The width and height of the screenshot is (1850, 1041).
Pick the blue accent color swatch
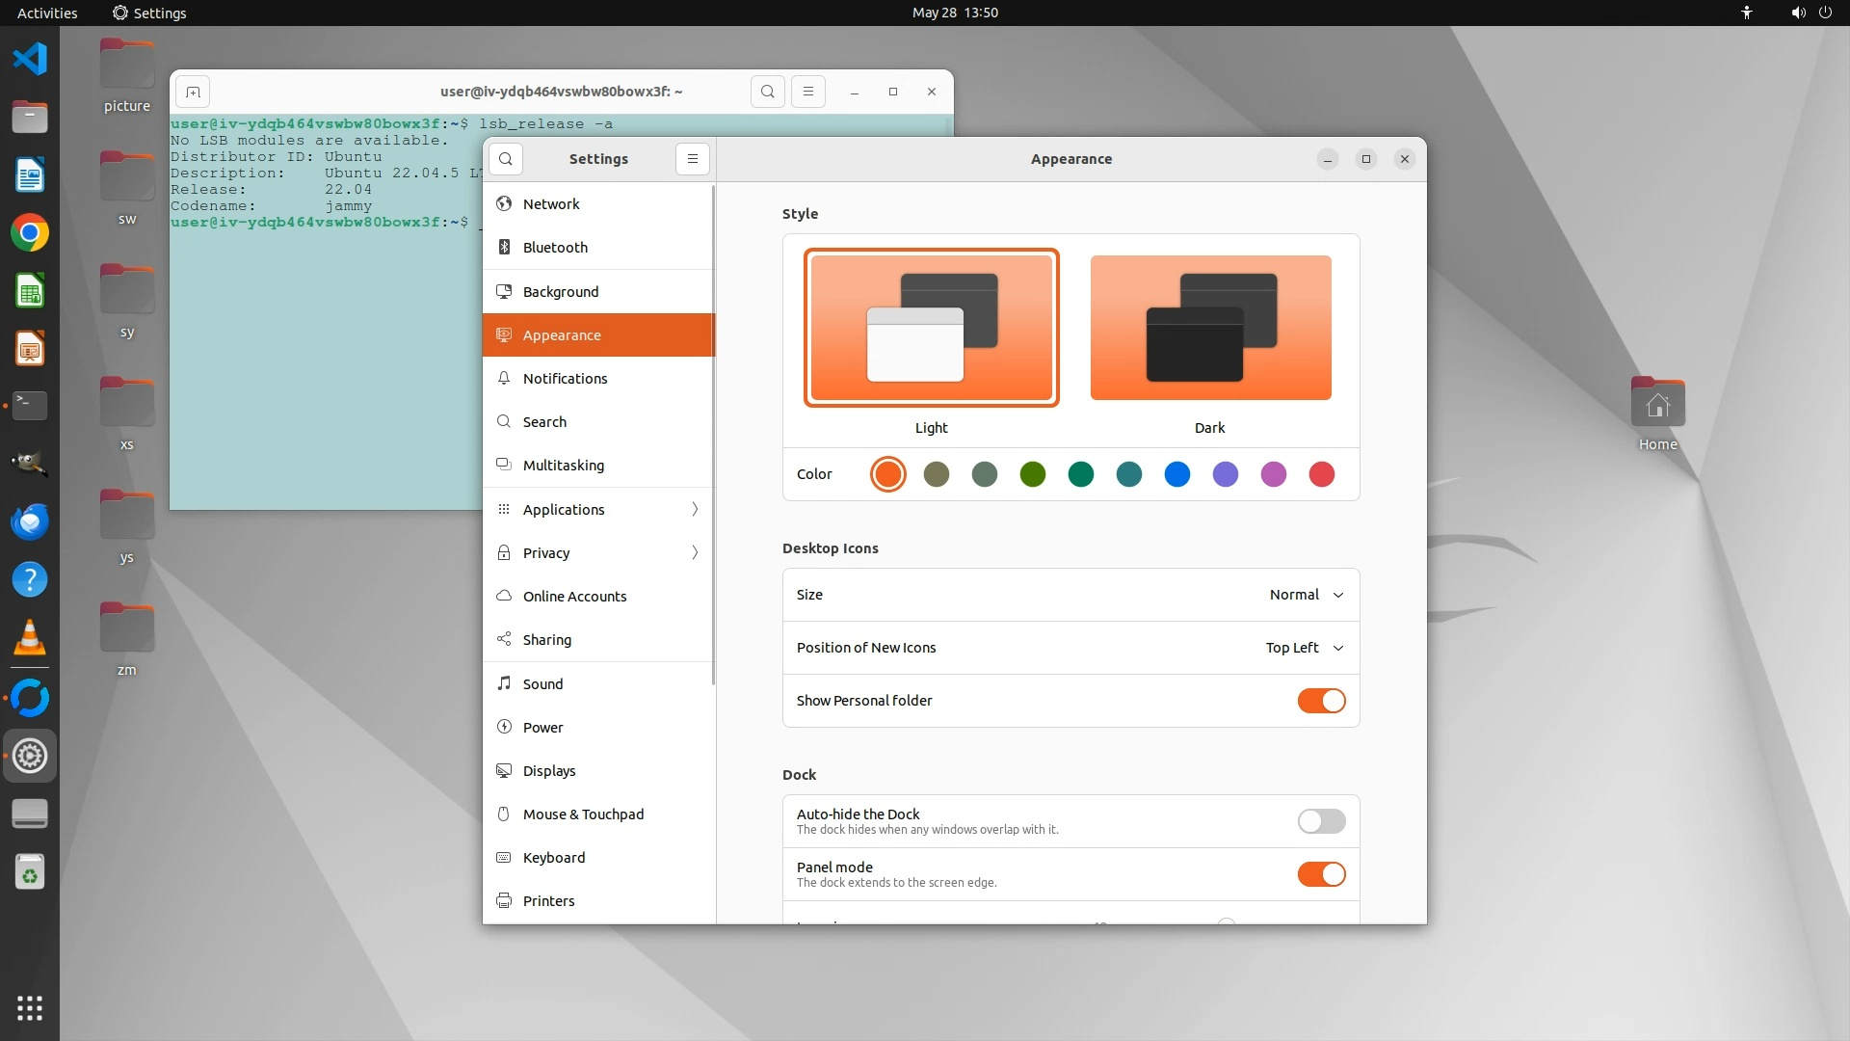(x=1176, y=474)
